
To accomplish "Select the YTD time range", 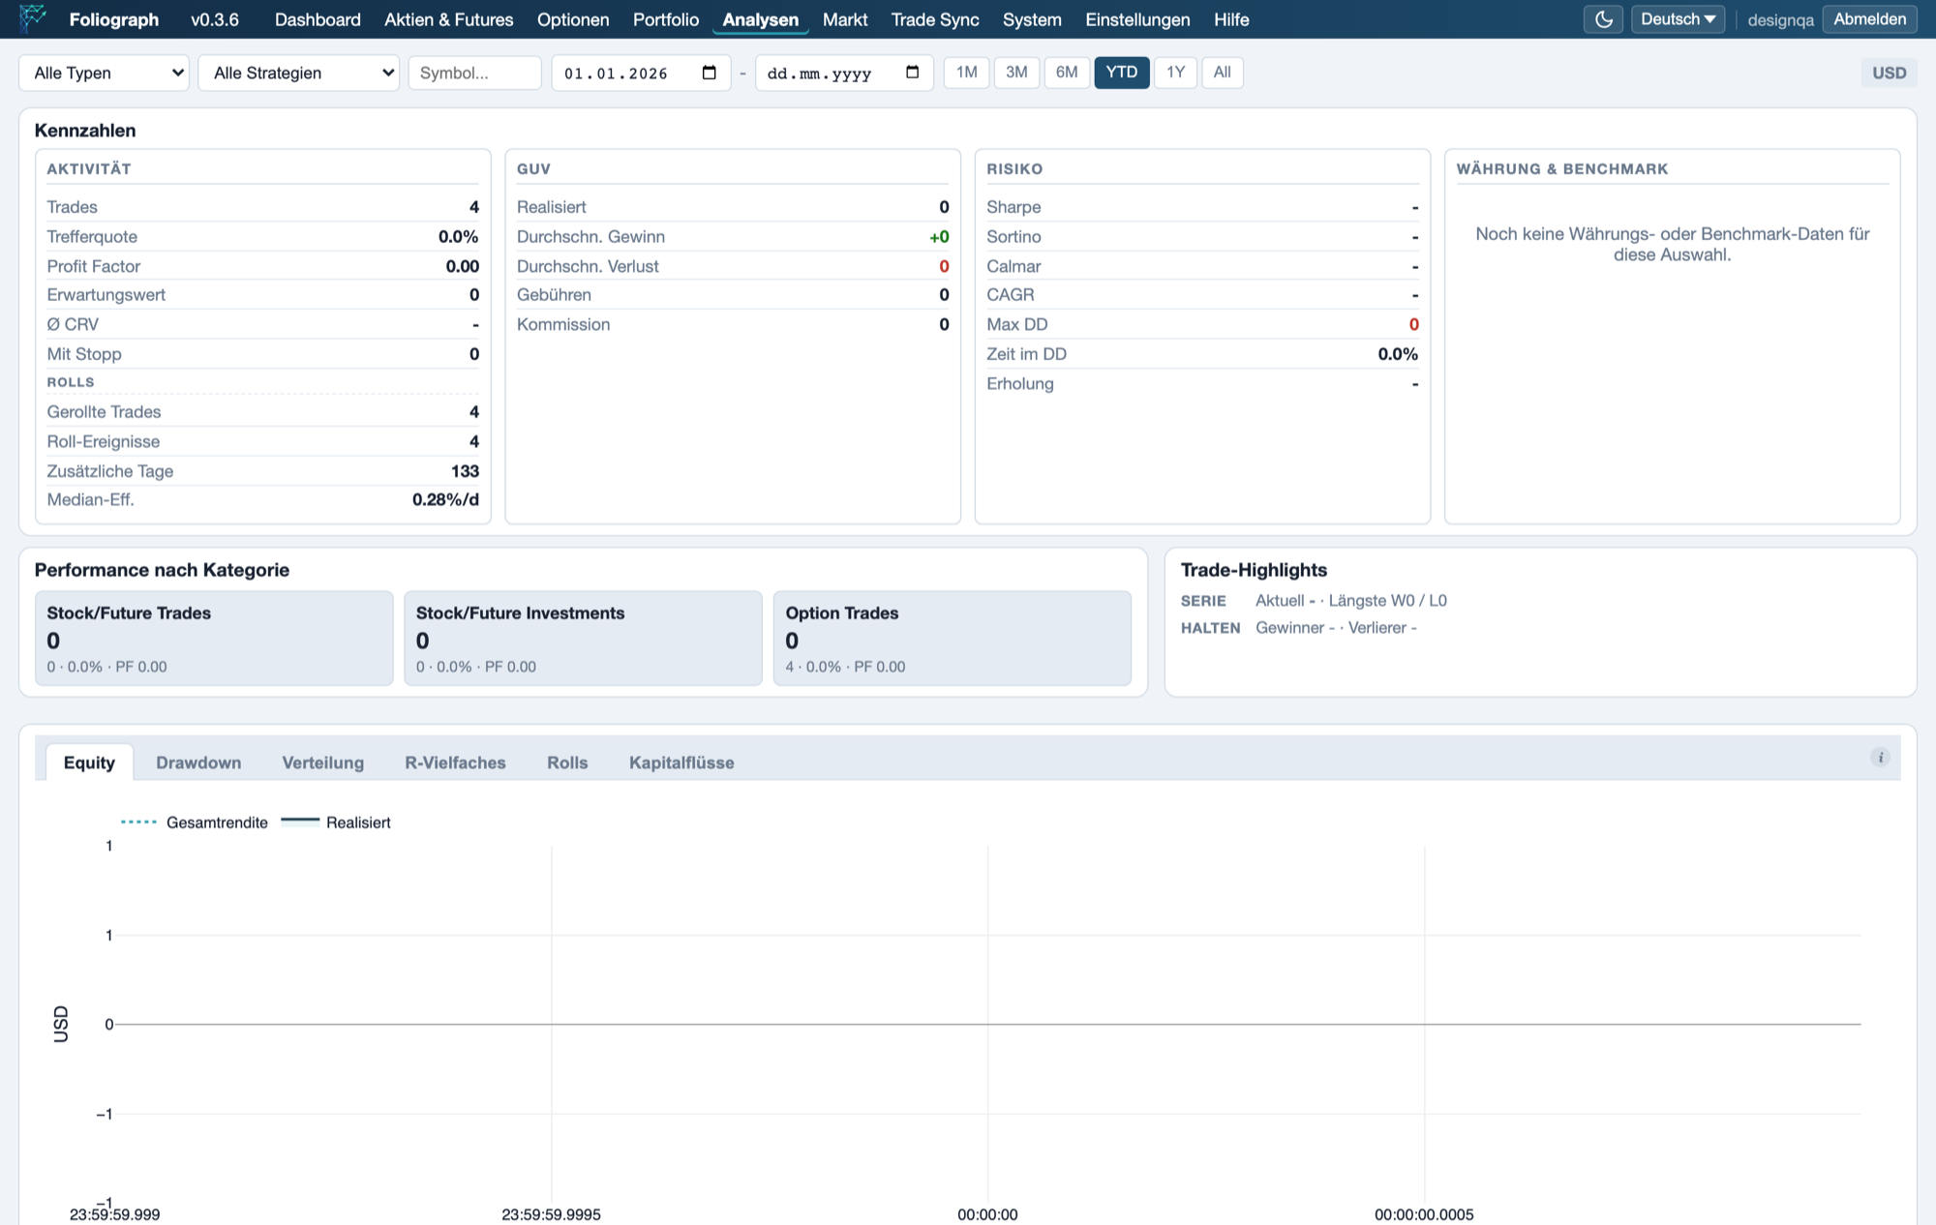I will pyautogui.click(x=1122, y=73).
